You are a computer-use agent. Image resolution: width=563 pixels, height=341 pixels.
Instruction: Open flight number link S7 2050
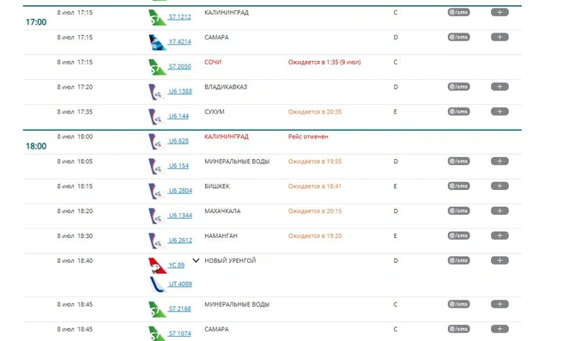pos(180,66)
